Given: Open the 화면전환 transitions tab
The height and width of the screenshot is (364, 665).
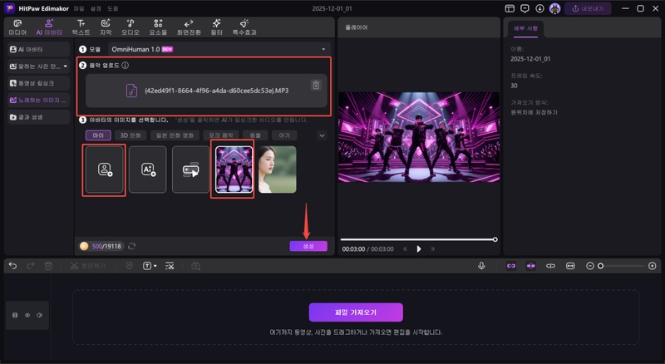Looking at the screenshot, I should tap(189, 27).
